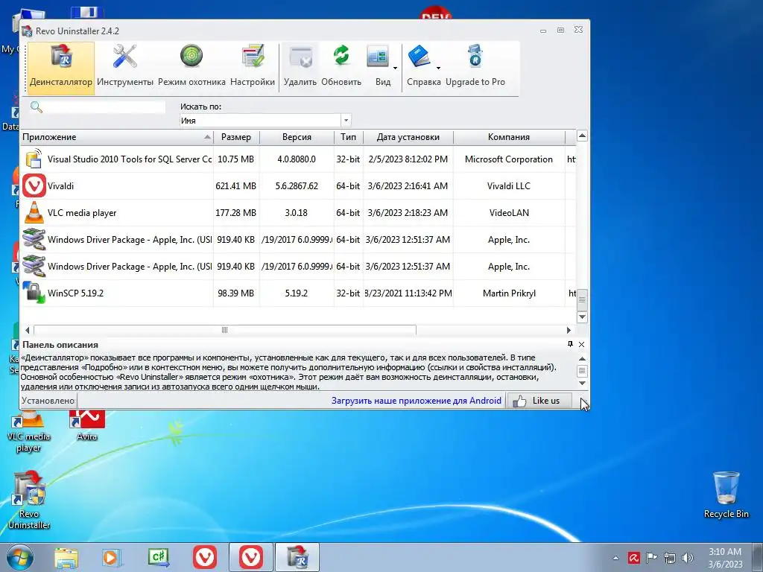The width and height of the screenshot is (763, 572).
Task: Click the Вид view icon
Action: coord(378,57)
